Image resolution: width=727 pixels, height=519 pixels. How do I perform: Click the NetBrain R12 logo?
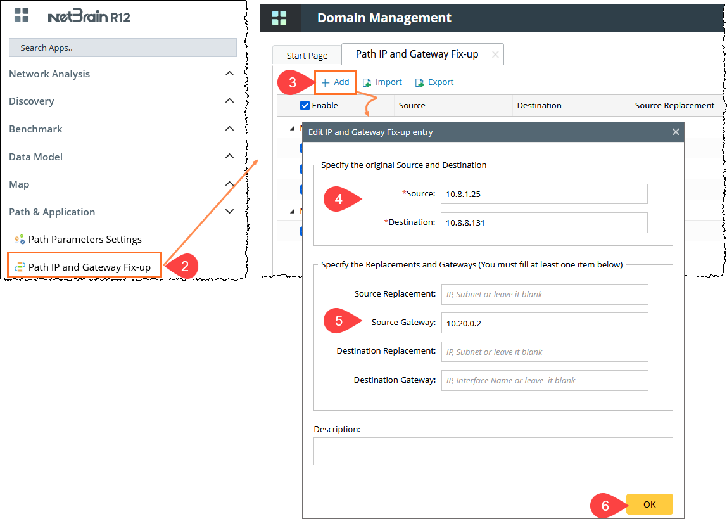89,16
